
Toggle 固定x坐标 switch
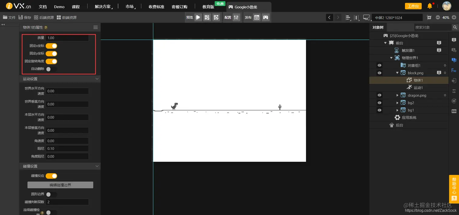pyautogui.click(x=51, y=46)
